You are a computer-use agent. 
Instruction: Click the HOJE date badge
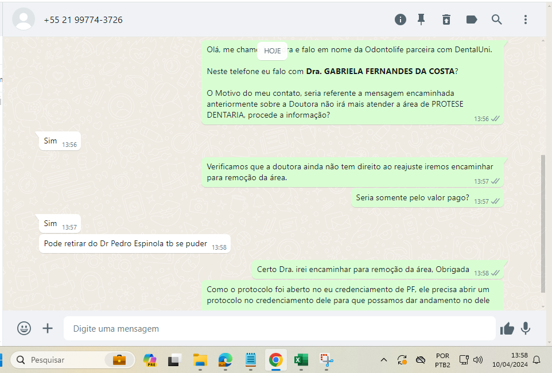tap(272, 50)
